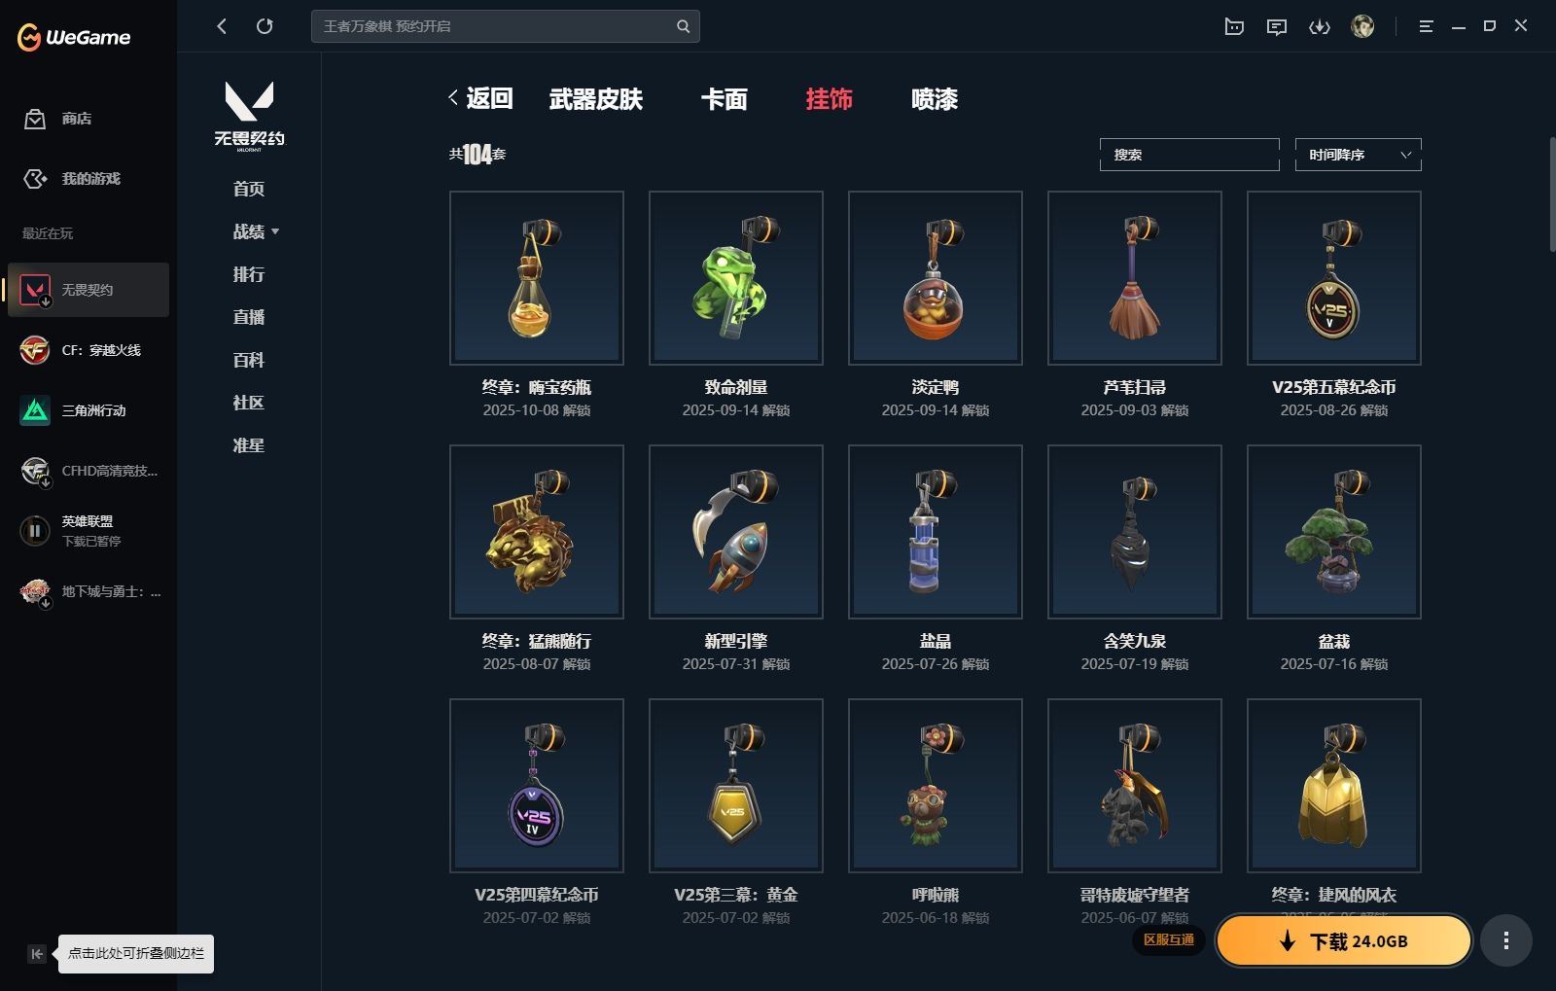Click 返回 back chevron link

480,98
